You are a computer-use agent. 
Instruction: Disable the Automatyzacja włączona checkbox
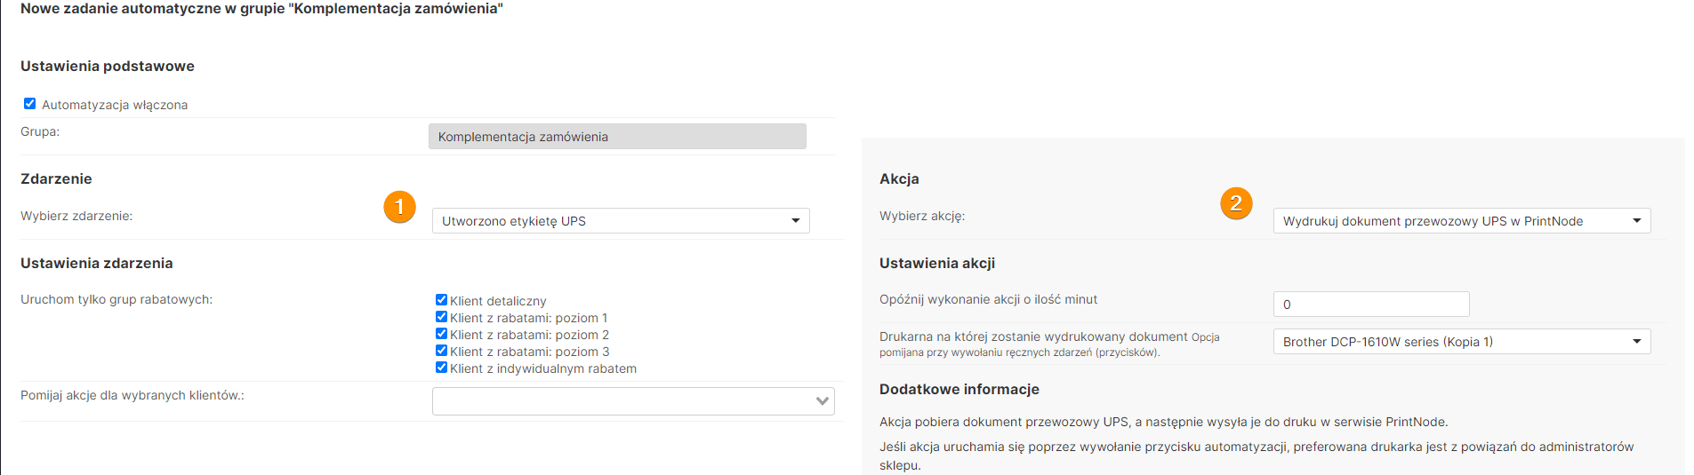click(x=30, y=104)
